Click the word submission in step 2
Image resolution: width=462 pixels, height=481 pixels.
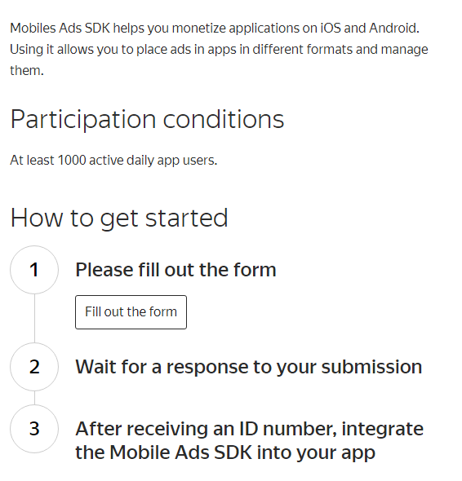(371, 367)
